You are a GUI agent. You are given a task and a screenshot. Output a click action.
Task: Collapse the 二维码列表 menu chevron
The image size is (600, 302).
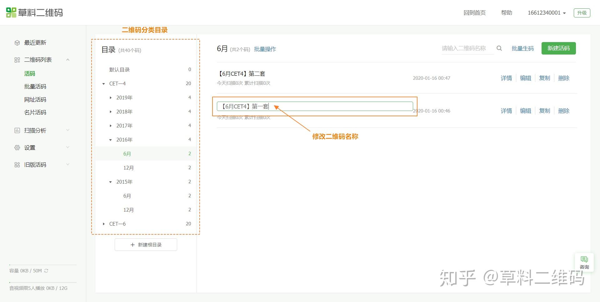68,60
